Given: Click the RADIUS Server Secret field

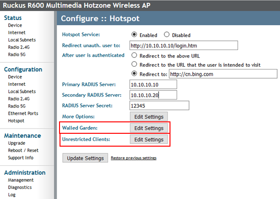Looking at the screenshot, I should pyautogui.click(x=159, y=106).
